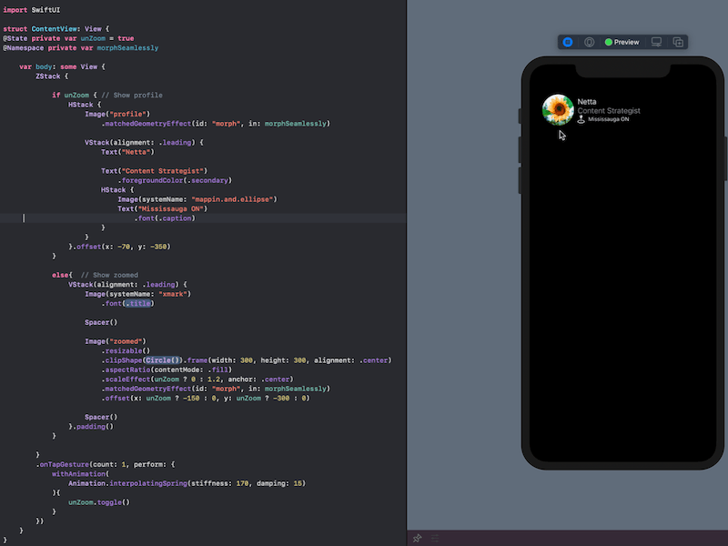The image size is (728, 546).
Task: Tap the sunflower profile photo in the simulator
Action: pyautogui.click(x=557, y=109)
